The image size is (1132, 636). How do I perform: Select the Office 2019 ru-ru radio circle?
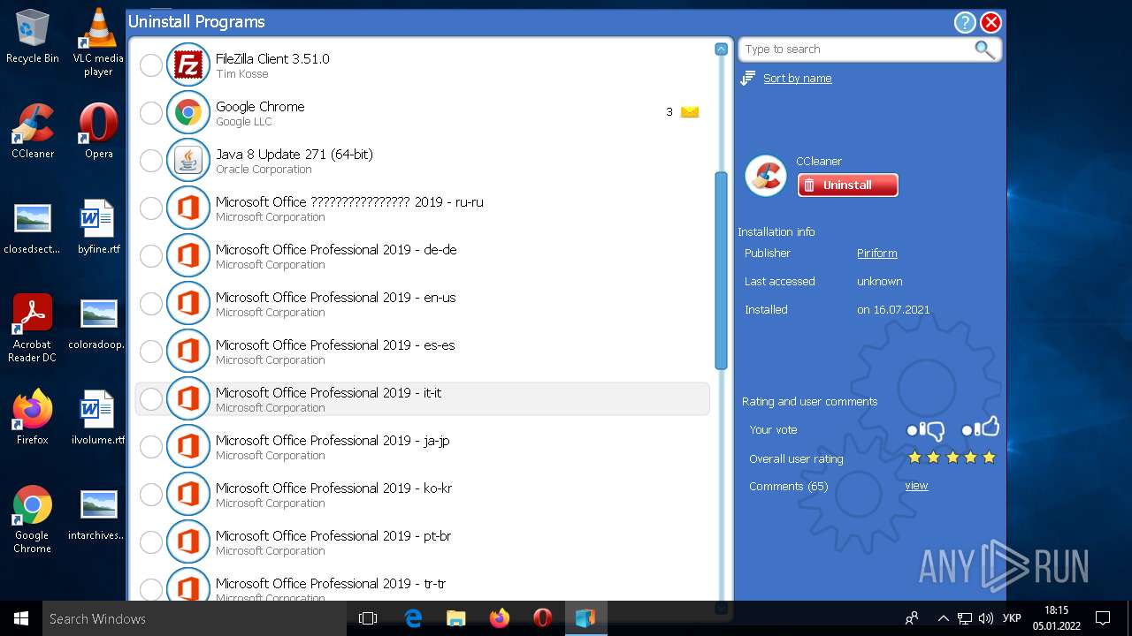(x=151, y=208)
